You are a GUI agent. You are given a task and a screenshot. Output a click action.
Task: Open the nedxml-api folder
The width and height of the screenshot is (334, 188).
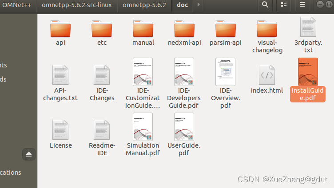[184, 29]
